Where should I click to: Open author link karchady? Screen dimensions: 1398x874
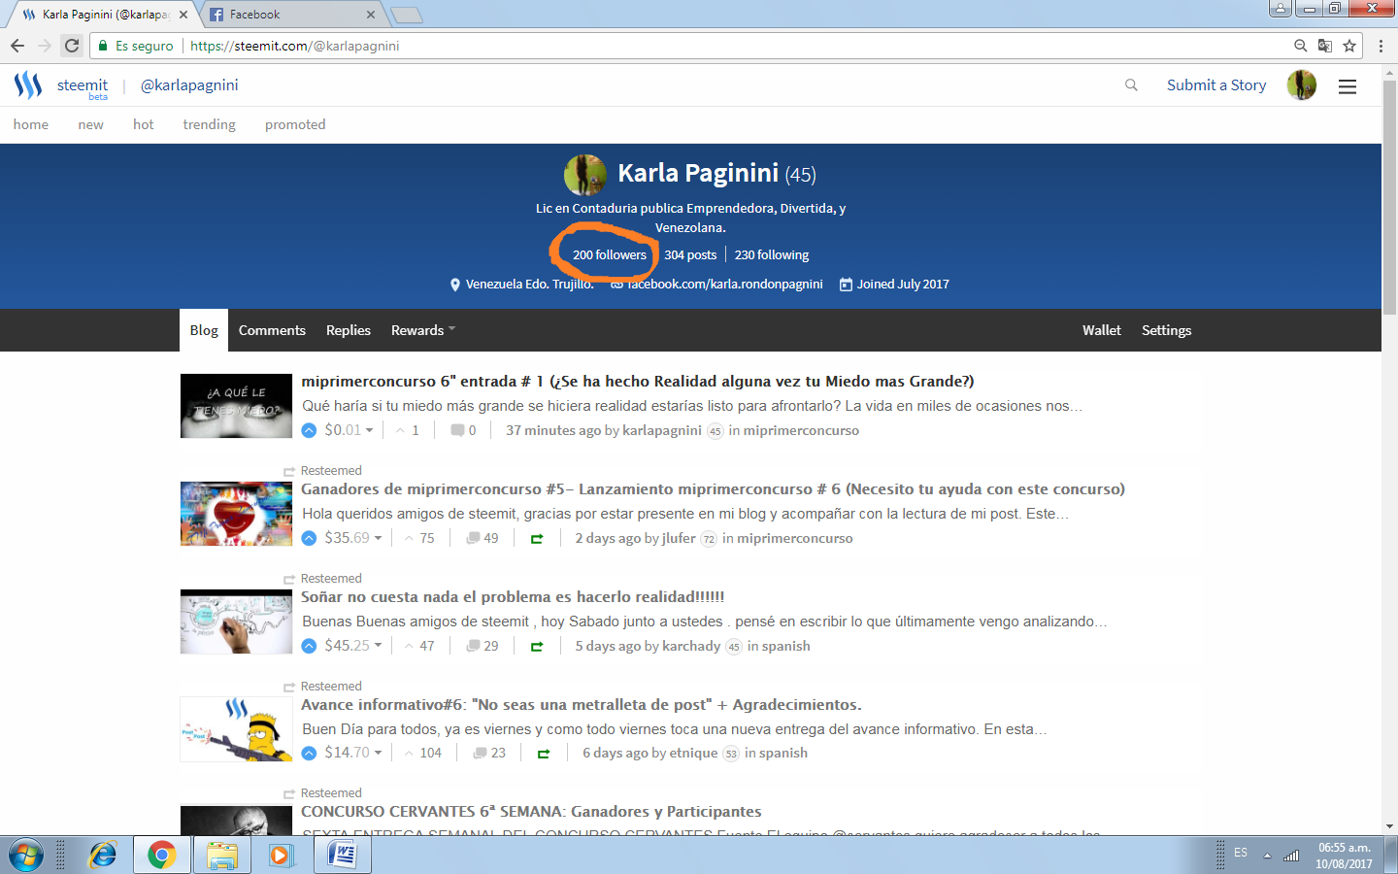(x=691, y=646)
